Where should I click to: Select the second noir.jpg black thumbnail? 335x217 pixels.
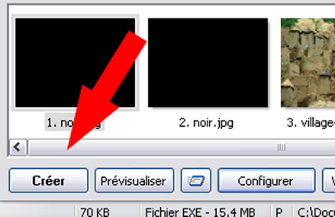coord(208,63)
